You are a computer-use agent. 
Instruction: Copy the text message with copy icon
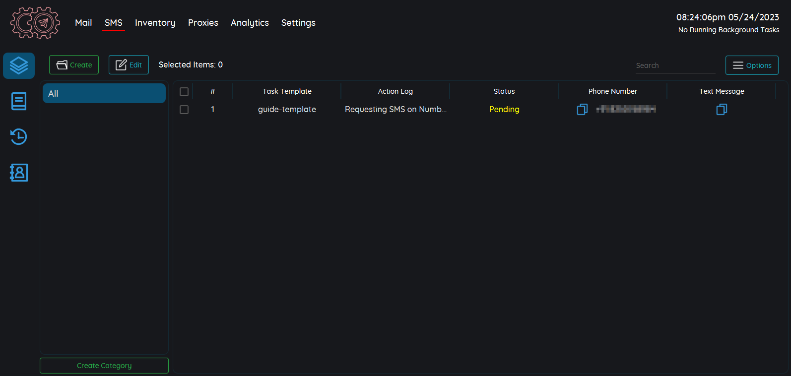click(x=722, y=110)
